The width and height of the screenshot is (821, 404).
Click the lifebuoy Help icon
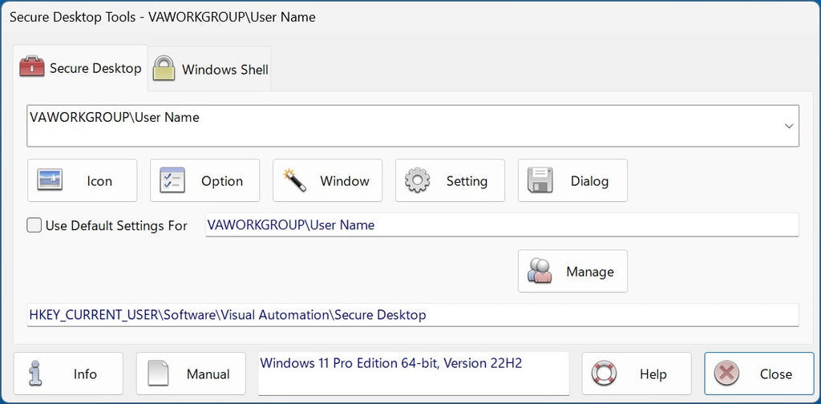click(604, 374)
